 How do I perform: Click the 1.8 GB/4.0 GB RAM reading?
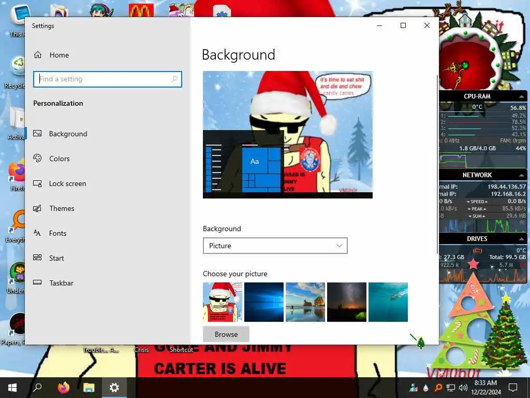point(477,148)
